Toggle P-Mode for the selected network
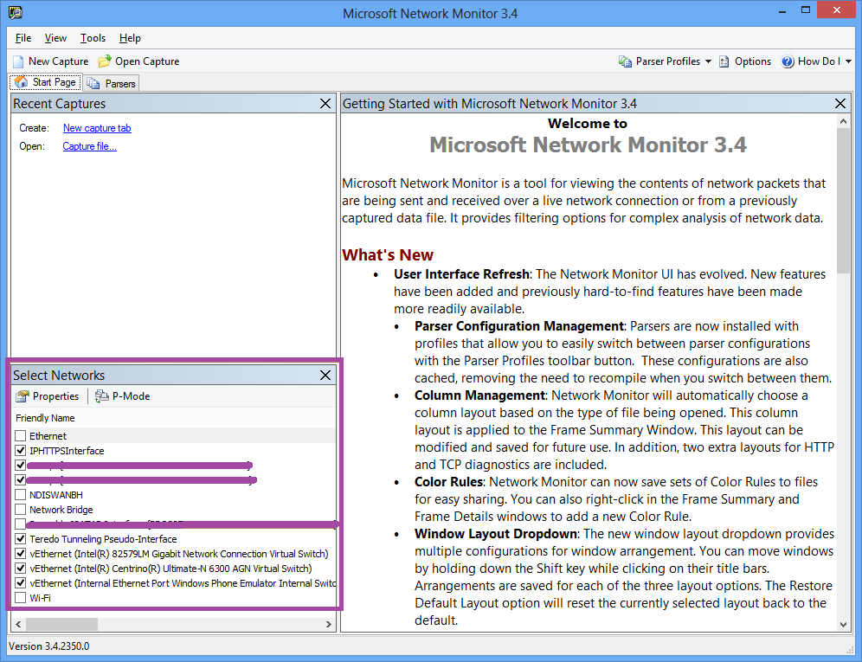Viewport: 862px width, 662px height. point(122,396)
